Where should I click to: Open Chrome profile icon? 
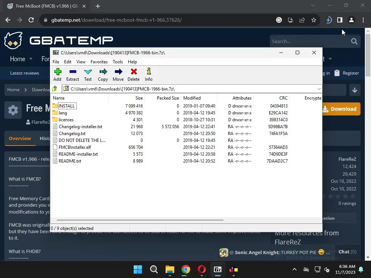coord(351,20)
